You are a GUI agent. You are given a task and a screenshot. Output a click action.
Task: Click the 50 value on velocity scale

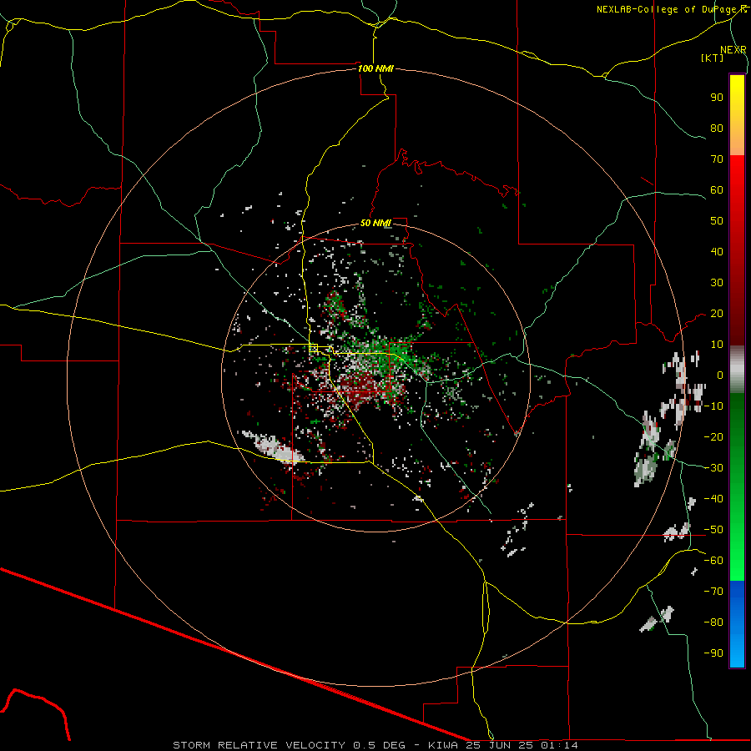[717, 221]
